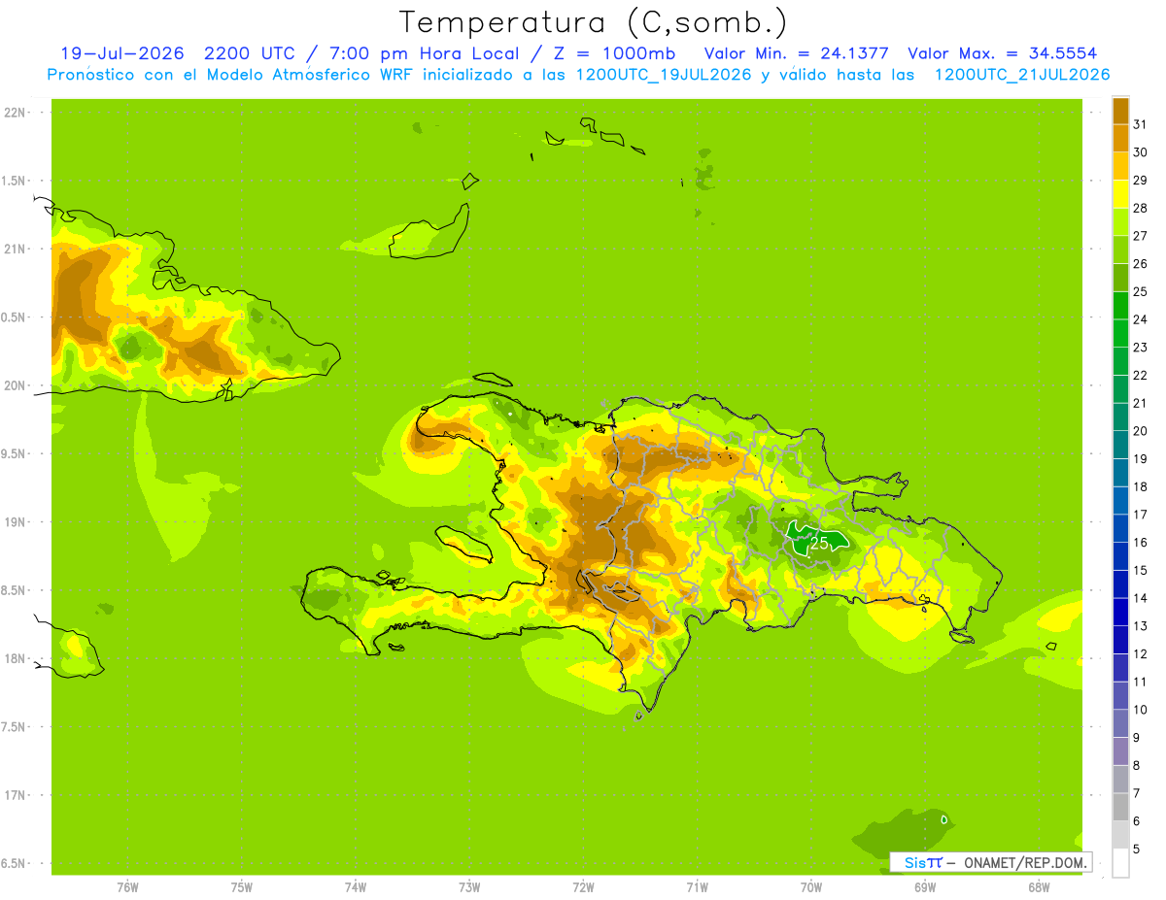This screenshot has height=900, width=1166.
Task: Select legend swatch between 25 and 26
Action: [x=1120, y=277]
